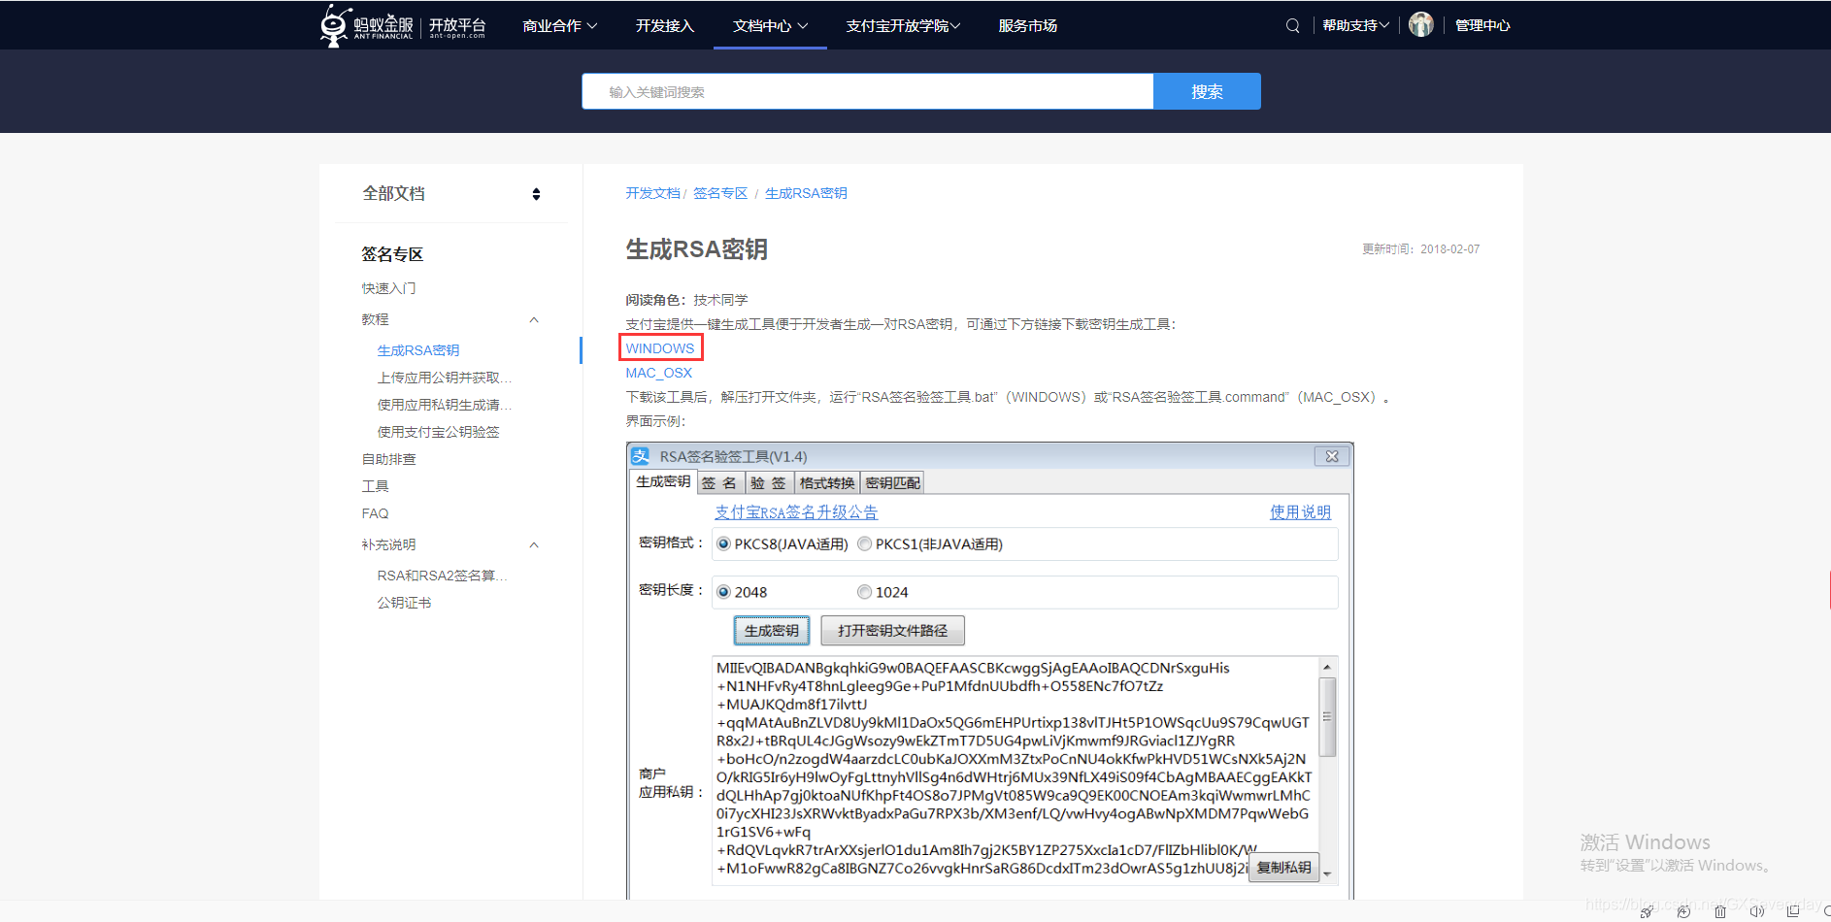Image resolution: width=1831 pixels, height=922 pixels.
Task: Go to 开发接入 in navigation
Action: (x=665, y=26)
